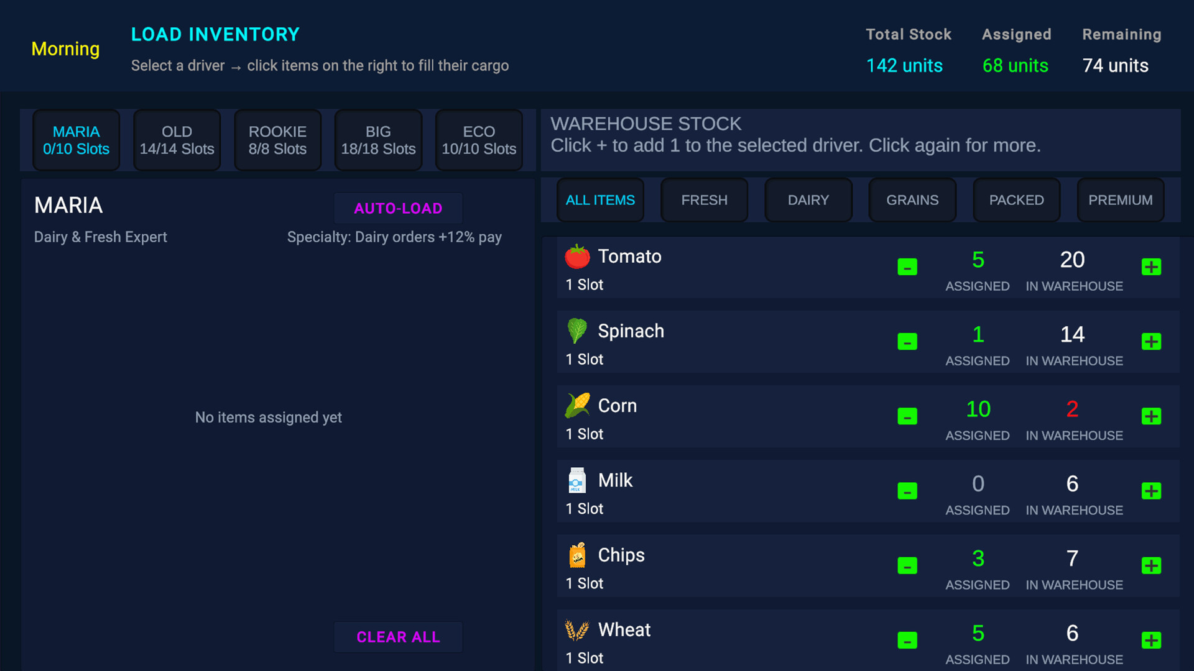Click the Spinach leaf icon
Image resolution: width=1194 pixels, height=671 pixels.
pos(577,331)
